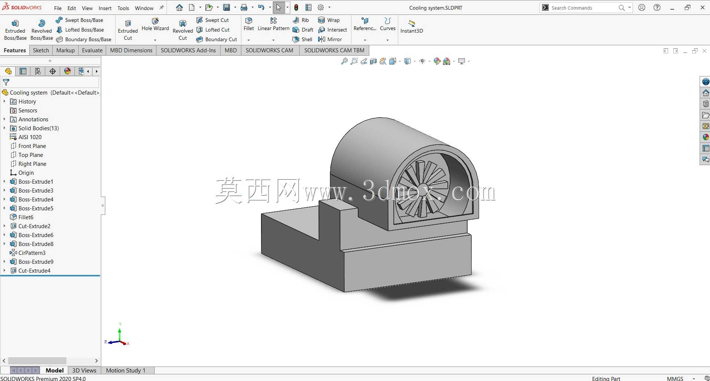Expand the History tree node
The height and width of the screenshot is (381, 710).
coord(4,101)
